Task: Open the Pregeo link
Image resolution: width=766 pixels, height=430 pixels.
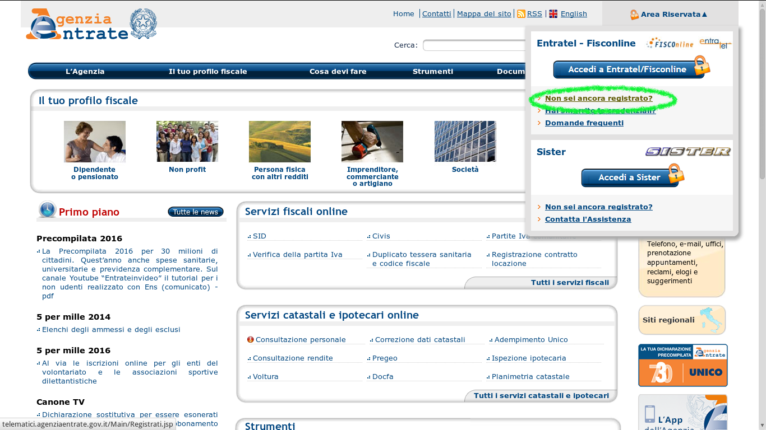Action: coord(385,358)
